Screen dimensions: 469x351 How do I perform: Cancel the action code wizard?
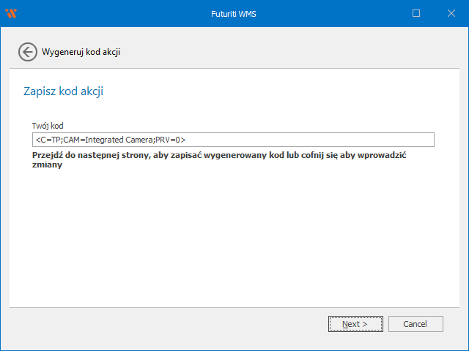point(415,323)
